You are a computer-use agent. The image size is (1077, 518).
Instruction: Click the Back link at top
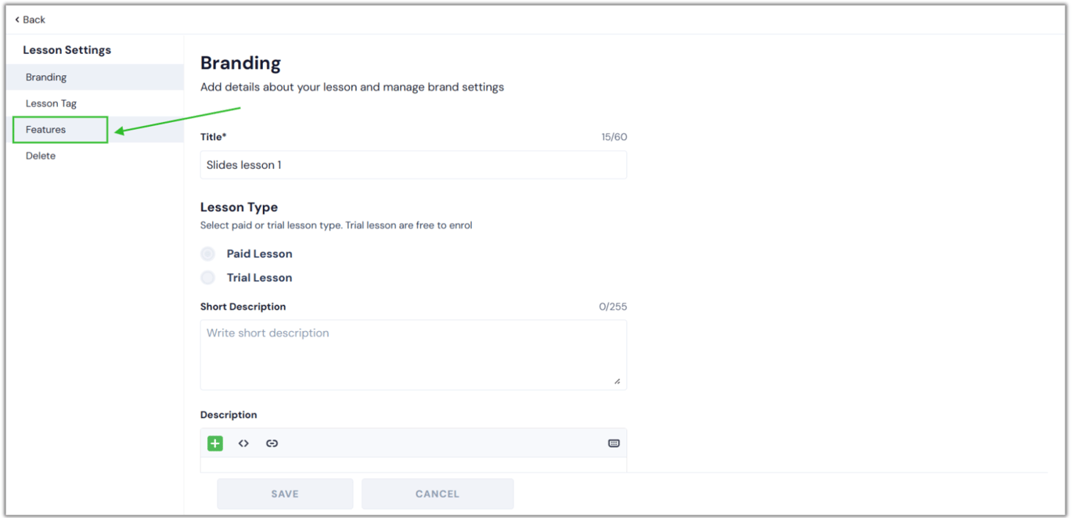[x=31, y=20]
